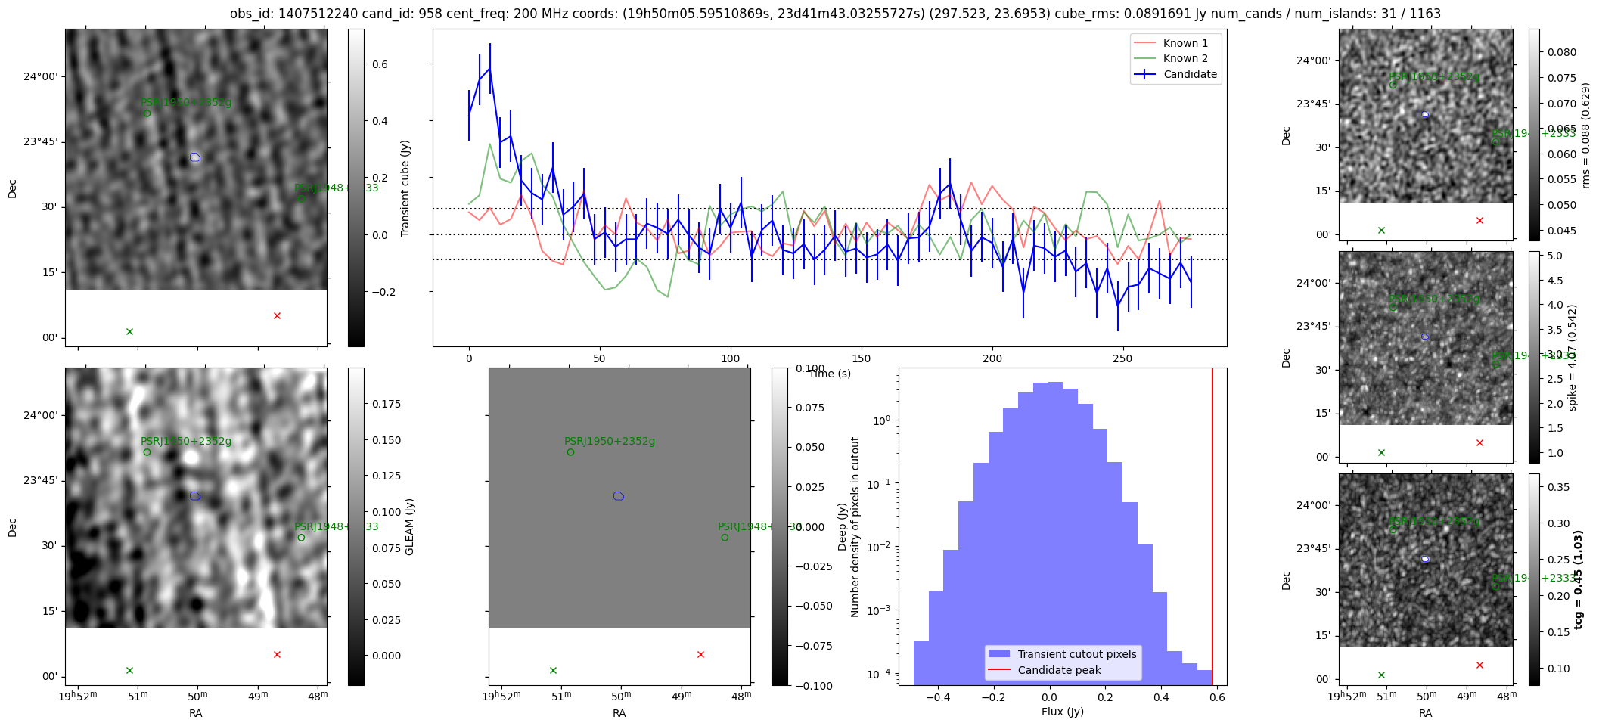Click the Flux (Jy) axis label
This screenshot has width=1599, height=726.
(x=1062, y=712)
